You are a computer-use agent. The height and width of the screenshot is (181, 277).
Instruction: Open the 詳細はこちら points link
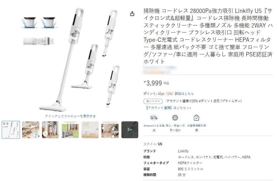184,94
